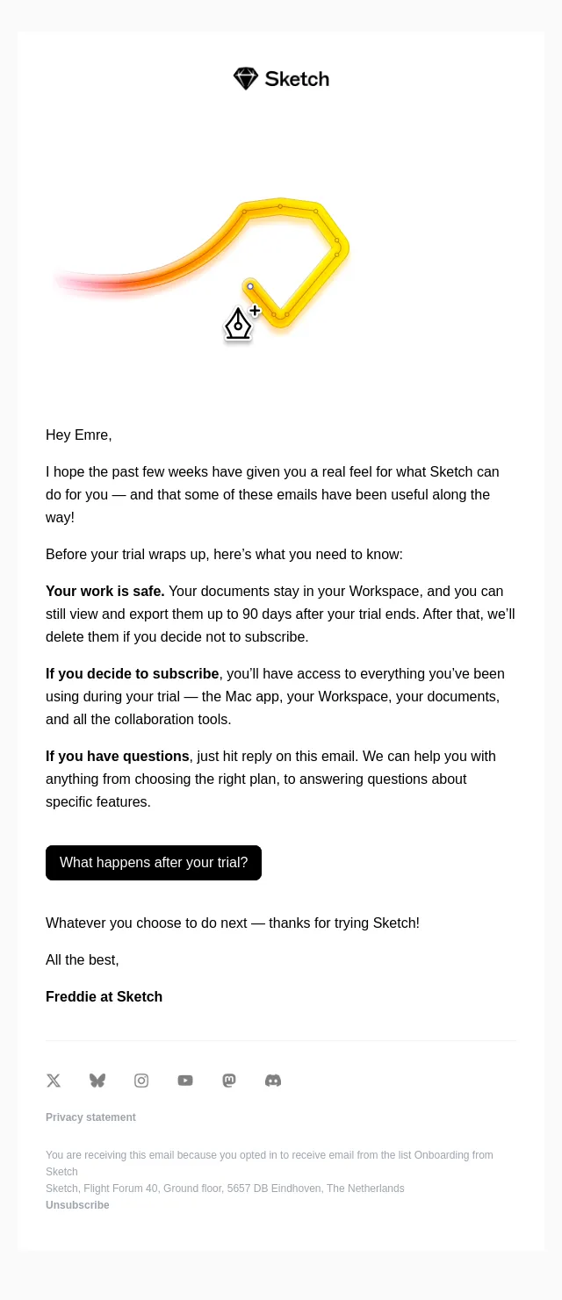Visit the Instagram icon in the footer
The height and width of the screenshot is (1300, 562).
(x=141, y=1081)
